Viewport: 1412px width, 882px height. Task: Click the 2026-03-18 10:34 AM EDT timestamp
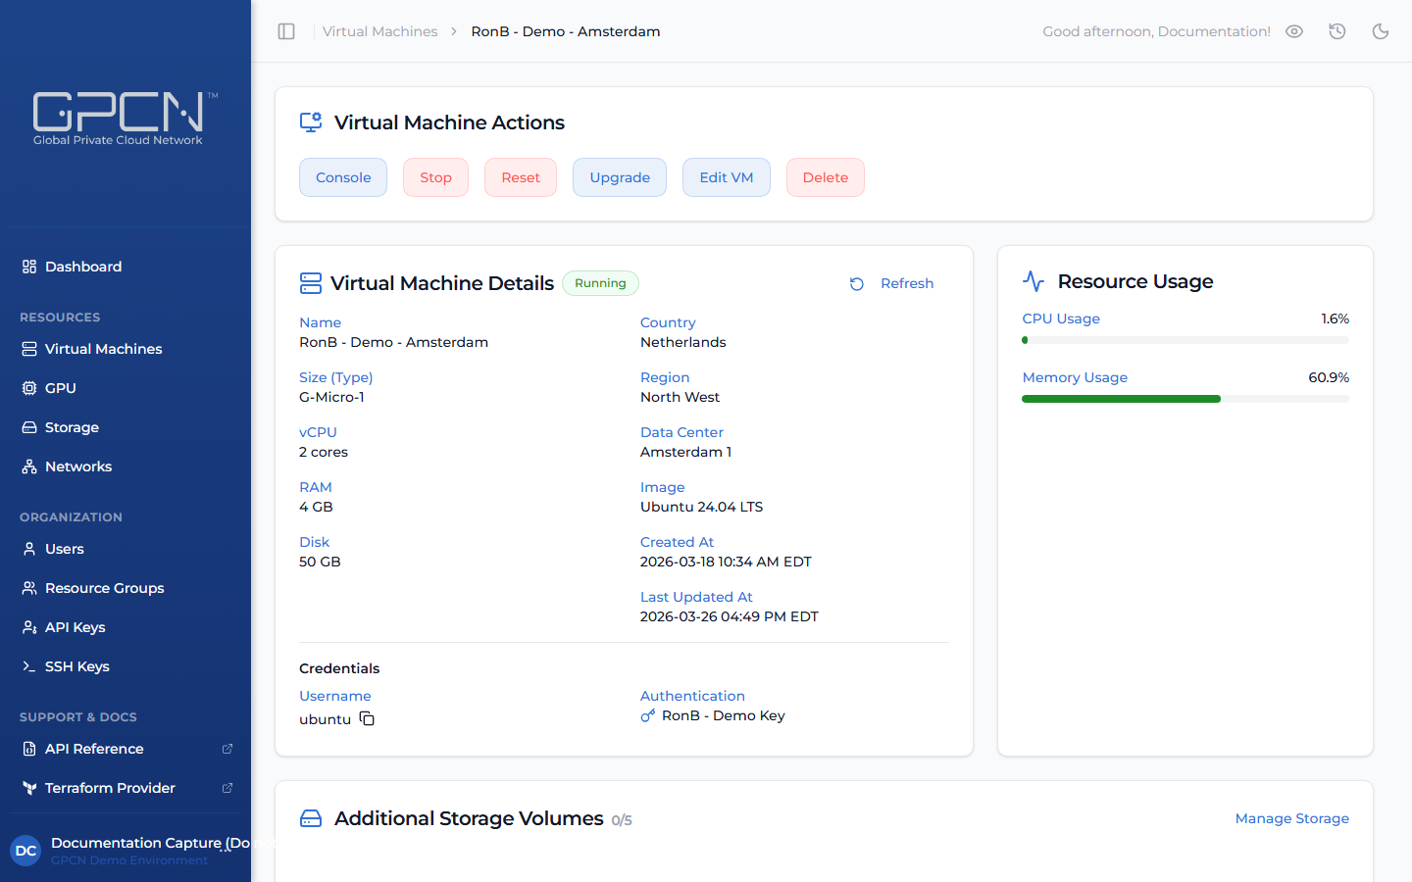(x=726, y=562)
